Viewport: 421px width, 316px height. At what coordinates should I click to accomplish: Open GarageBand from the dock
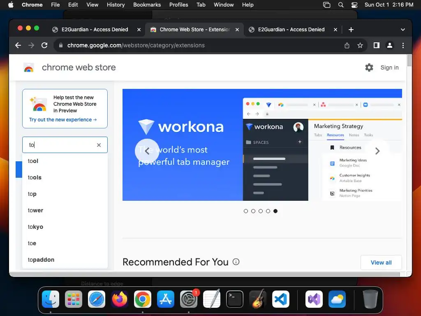coord(258,299)
